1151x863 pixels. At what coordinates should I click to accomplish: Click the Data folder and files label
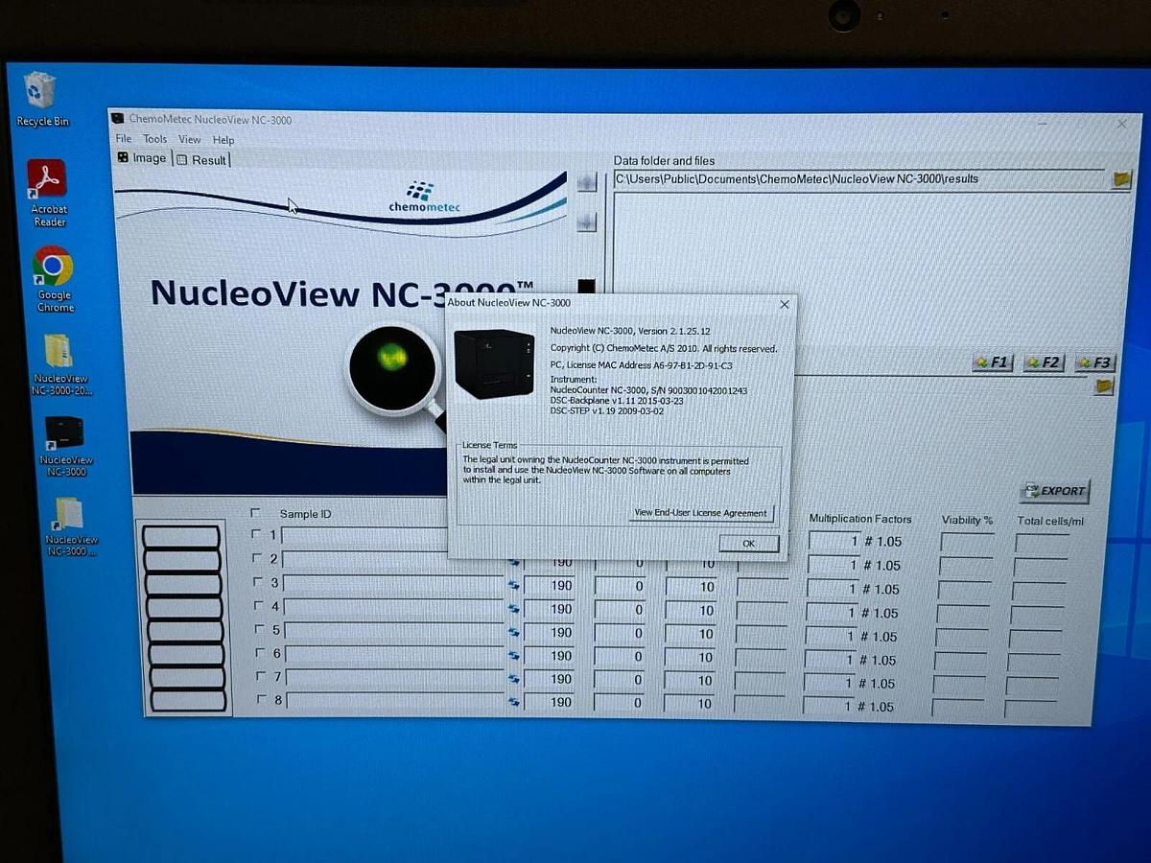[664, 160]
